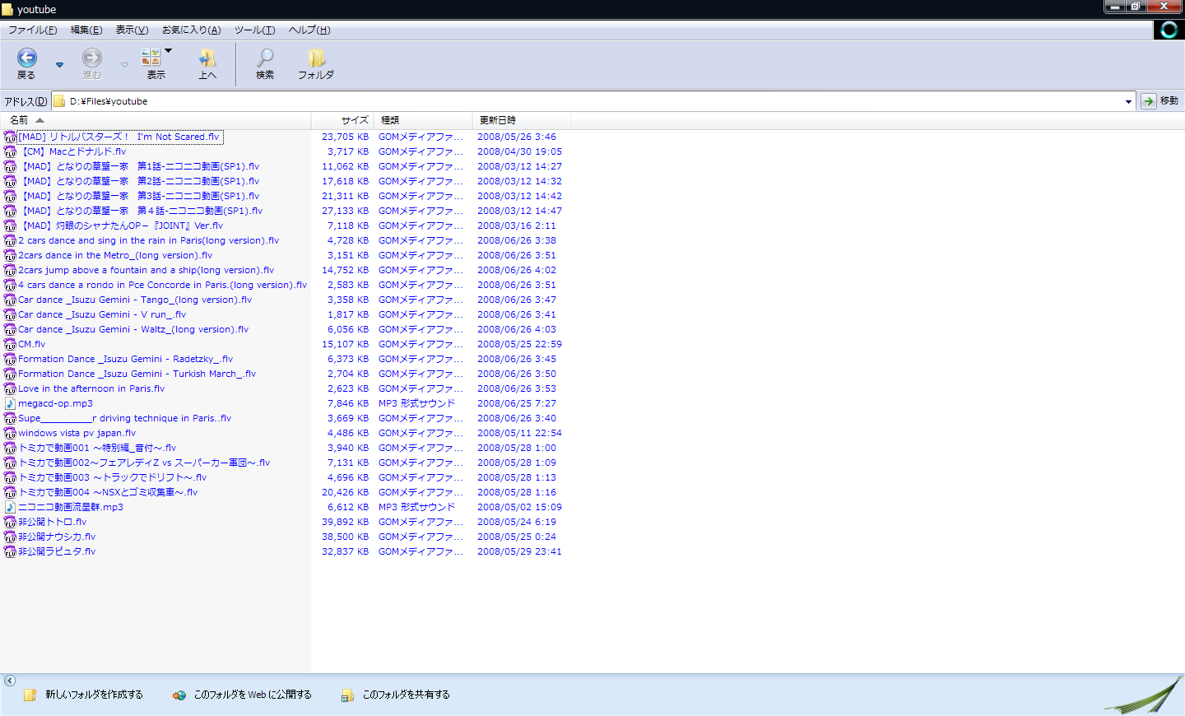Image resolution: width=1185 pixels, height=716 pixels.
Task: Toggle the フォルダ folder pane
Action: 316,63
